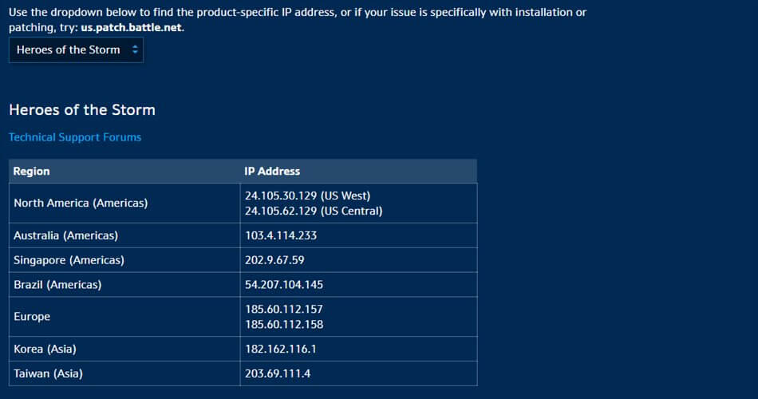Click the Heroes of the Storm heading
Viewport: 758px width, 399px height.
82,110
